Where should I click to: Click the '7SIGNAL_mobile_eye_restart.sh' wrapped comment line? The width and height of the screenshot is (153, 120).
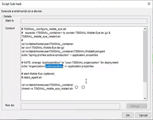point(41,37)
